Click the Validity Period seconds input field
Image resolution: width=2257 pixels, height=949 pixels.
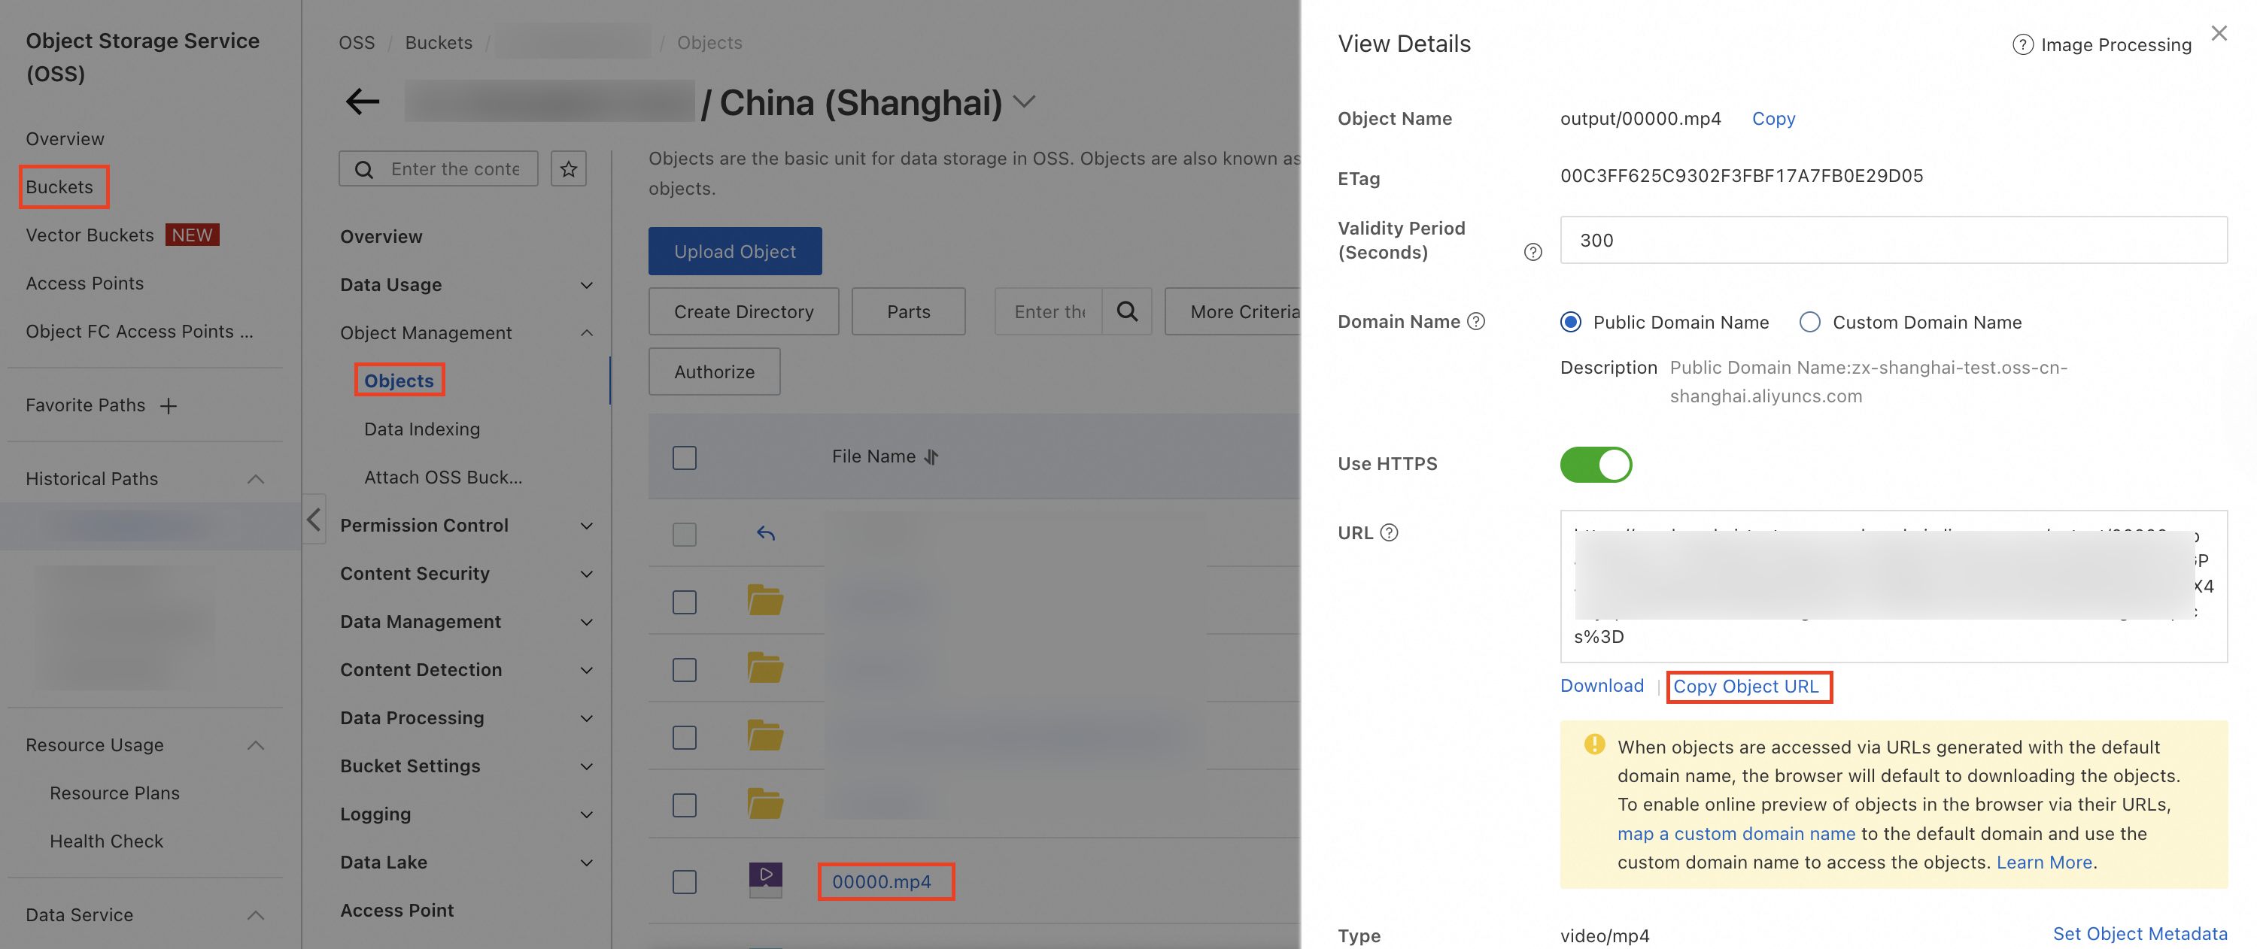(x=1893, y=240)
